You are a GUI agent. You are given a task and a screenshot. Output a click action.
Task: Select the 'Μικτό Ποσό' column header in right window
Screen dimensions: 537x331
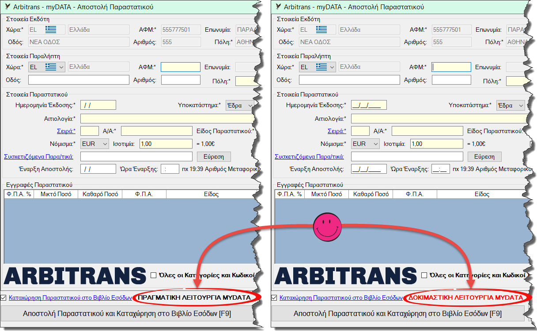pos(326,194)
